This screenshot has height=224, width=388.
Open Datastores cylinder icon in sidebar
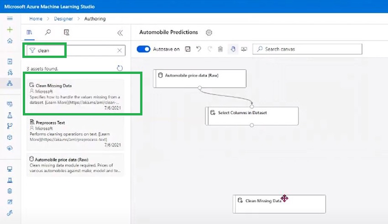tap(10, 191)
